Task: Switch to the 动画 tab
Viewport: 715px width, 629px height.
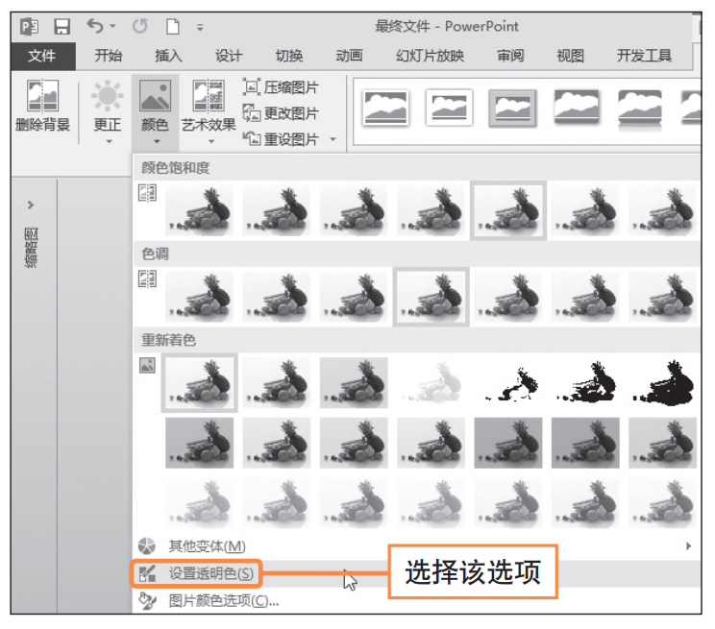Action: (x=349, y=56)
